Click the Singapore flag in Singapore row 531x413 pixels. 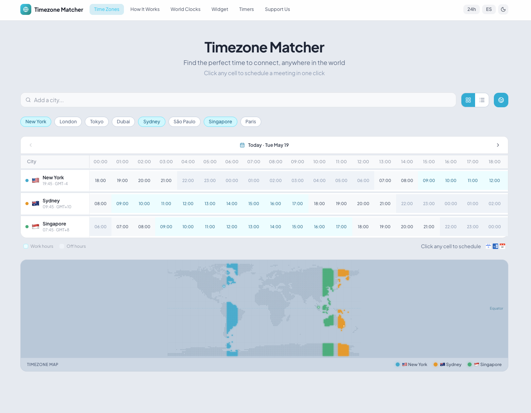(x=36, y=227)
